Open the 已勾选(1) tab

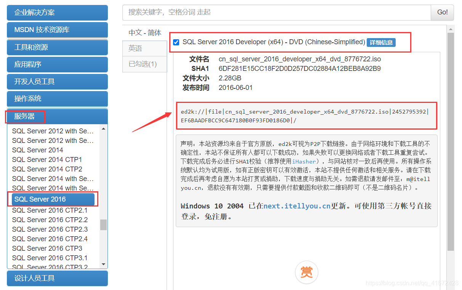(145, 64)
